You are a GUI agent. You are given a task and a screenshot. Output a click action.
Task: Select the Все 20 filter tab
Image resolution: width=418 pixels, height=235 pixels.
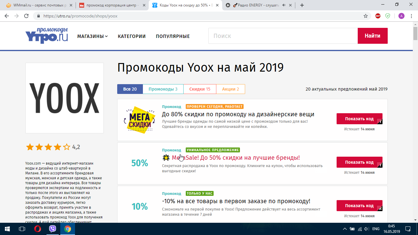click(x=130, y=89)
